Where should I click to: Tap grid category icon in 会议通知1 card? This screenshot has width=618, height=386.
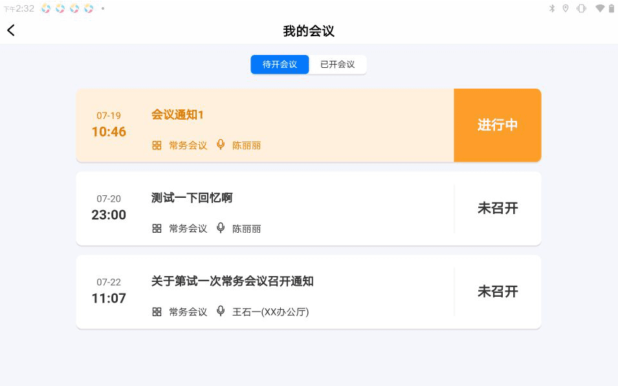point(157,145)
